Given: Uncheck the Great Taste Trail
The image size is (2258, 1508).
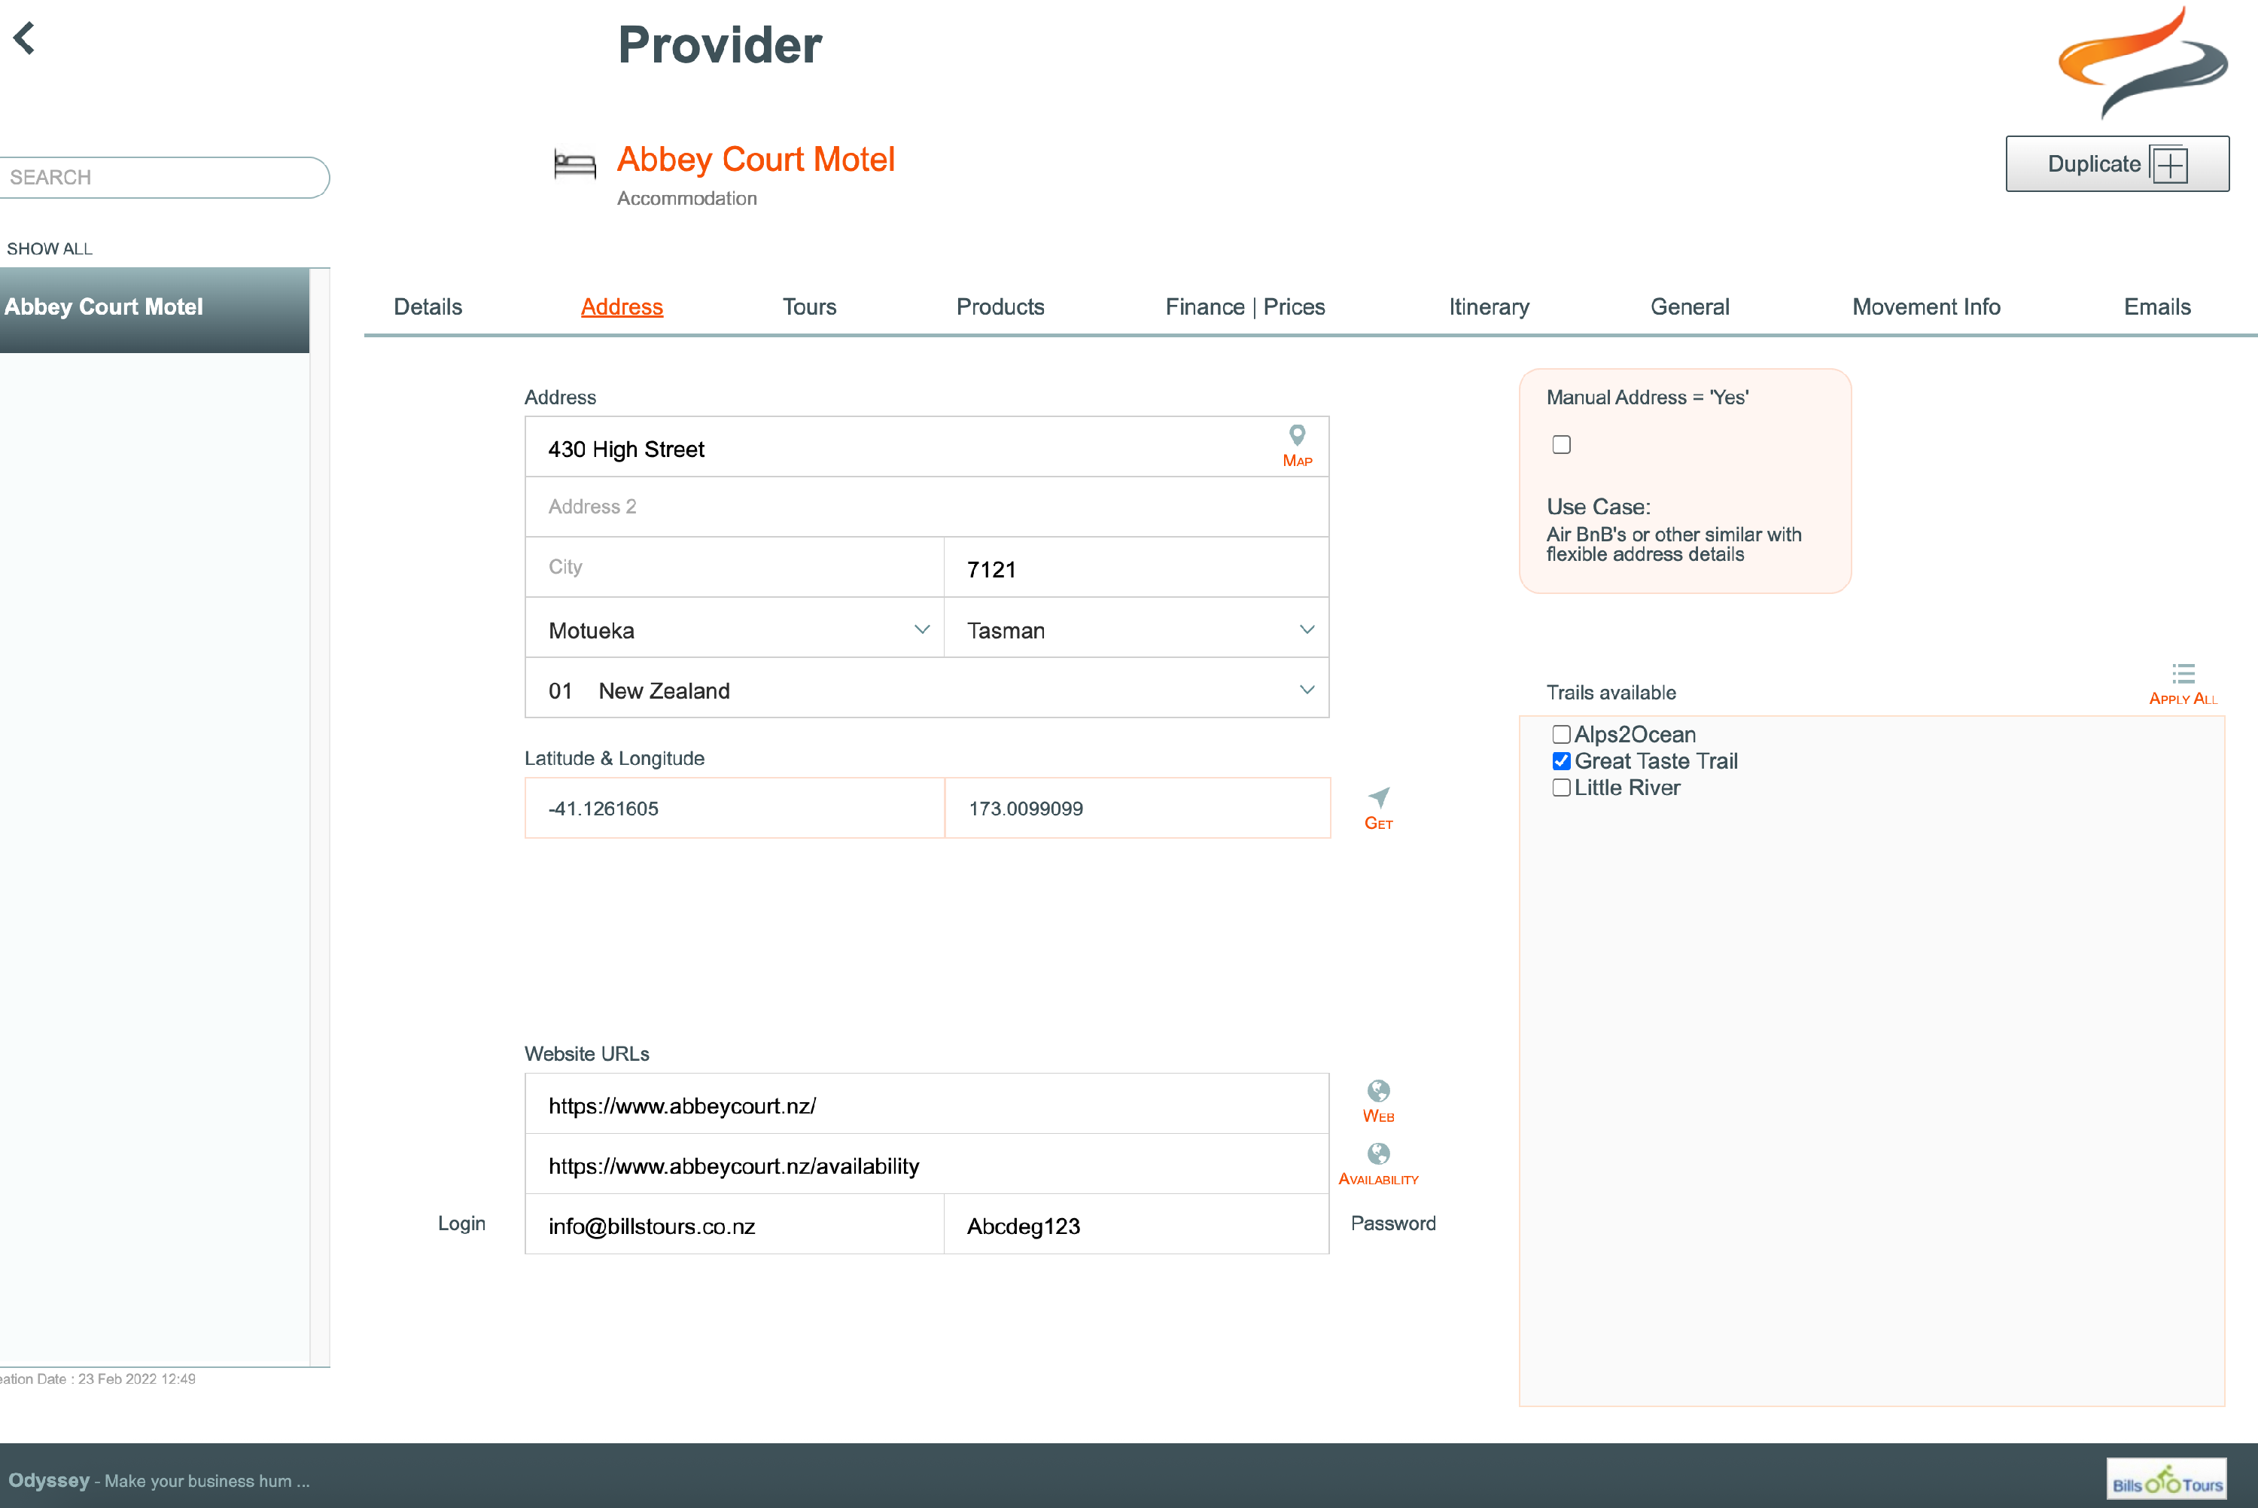Looking at the screenshot, I should [1561, 762].
